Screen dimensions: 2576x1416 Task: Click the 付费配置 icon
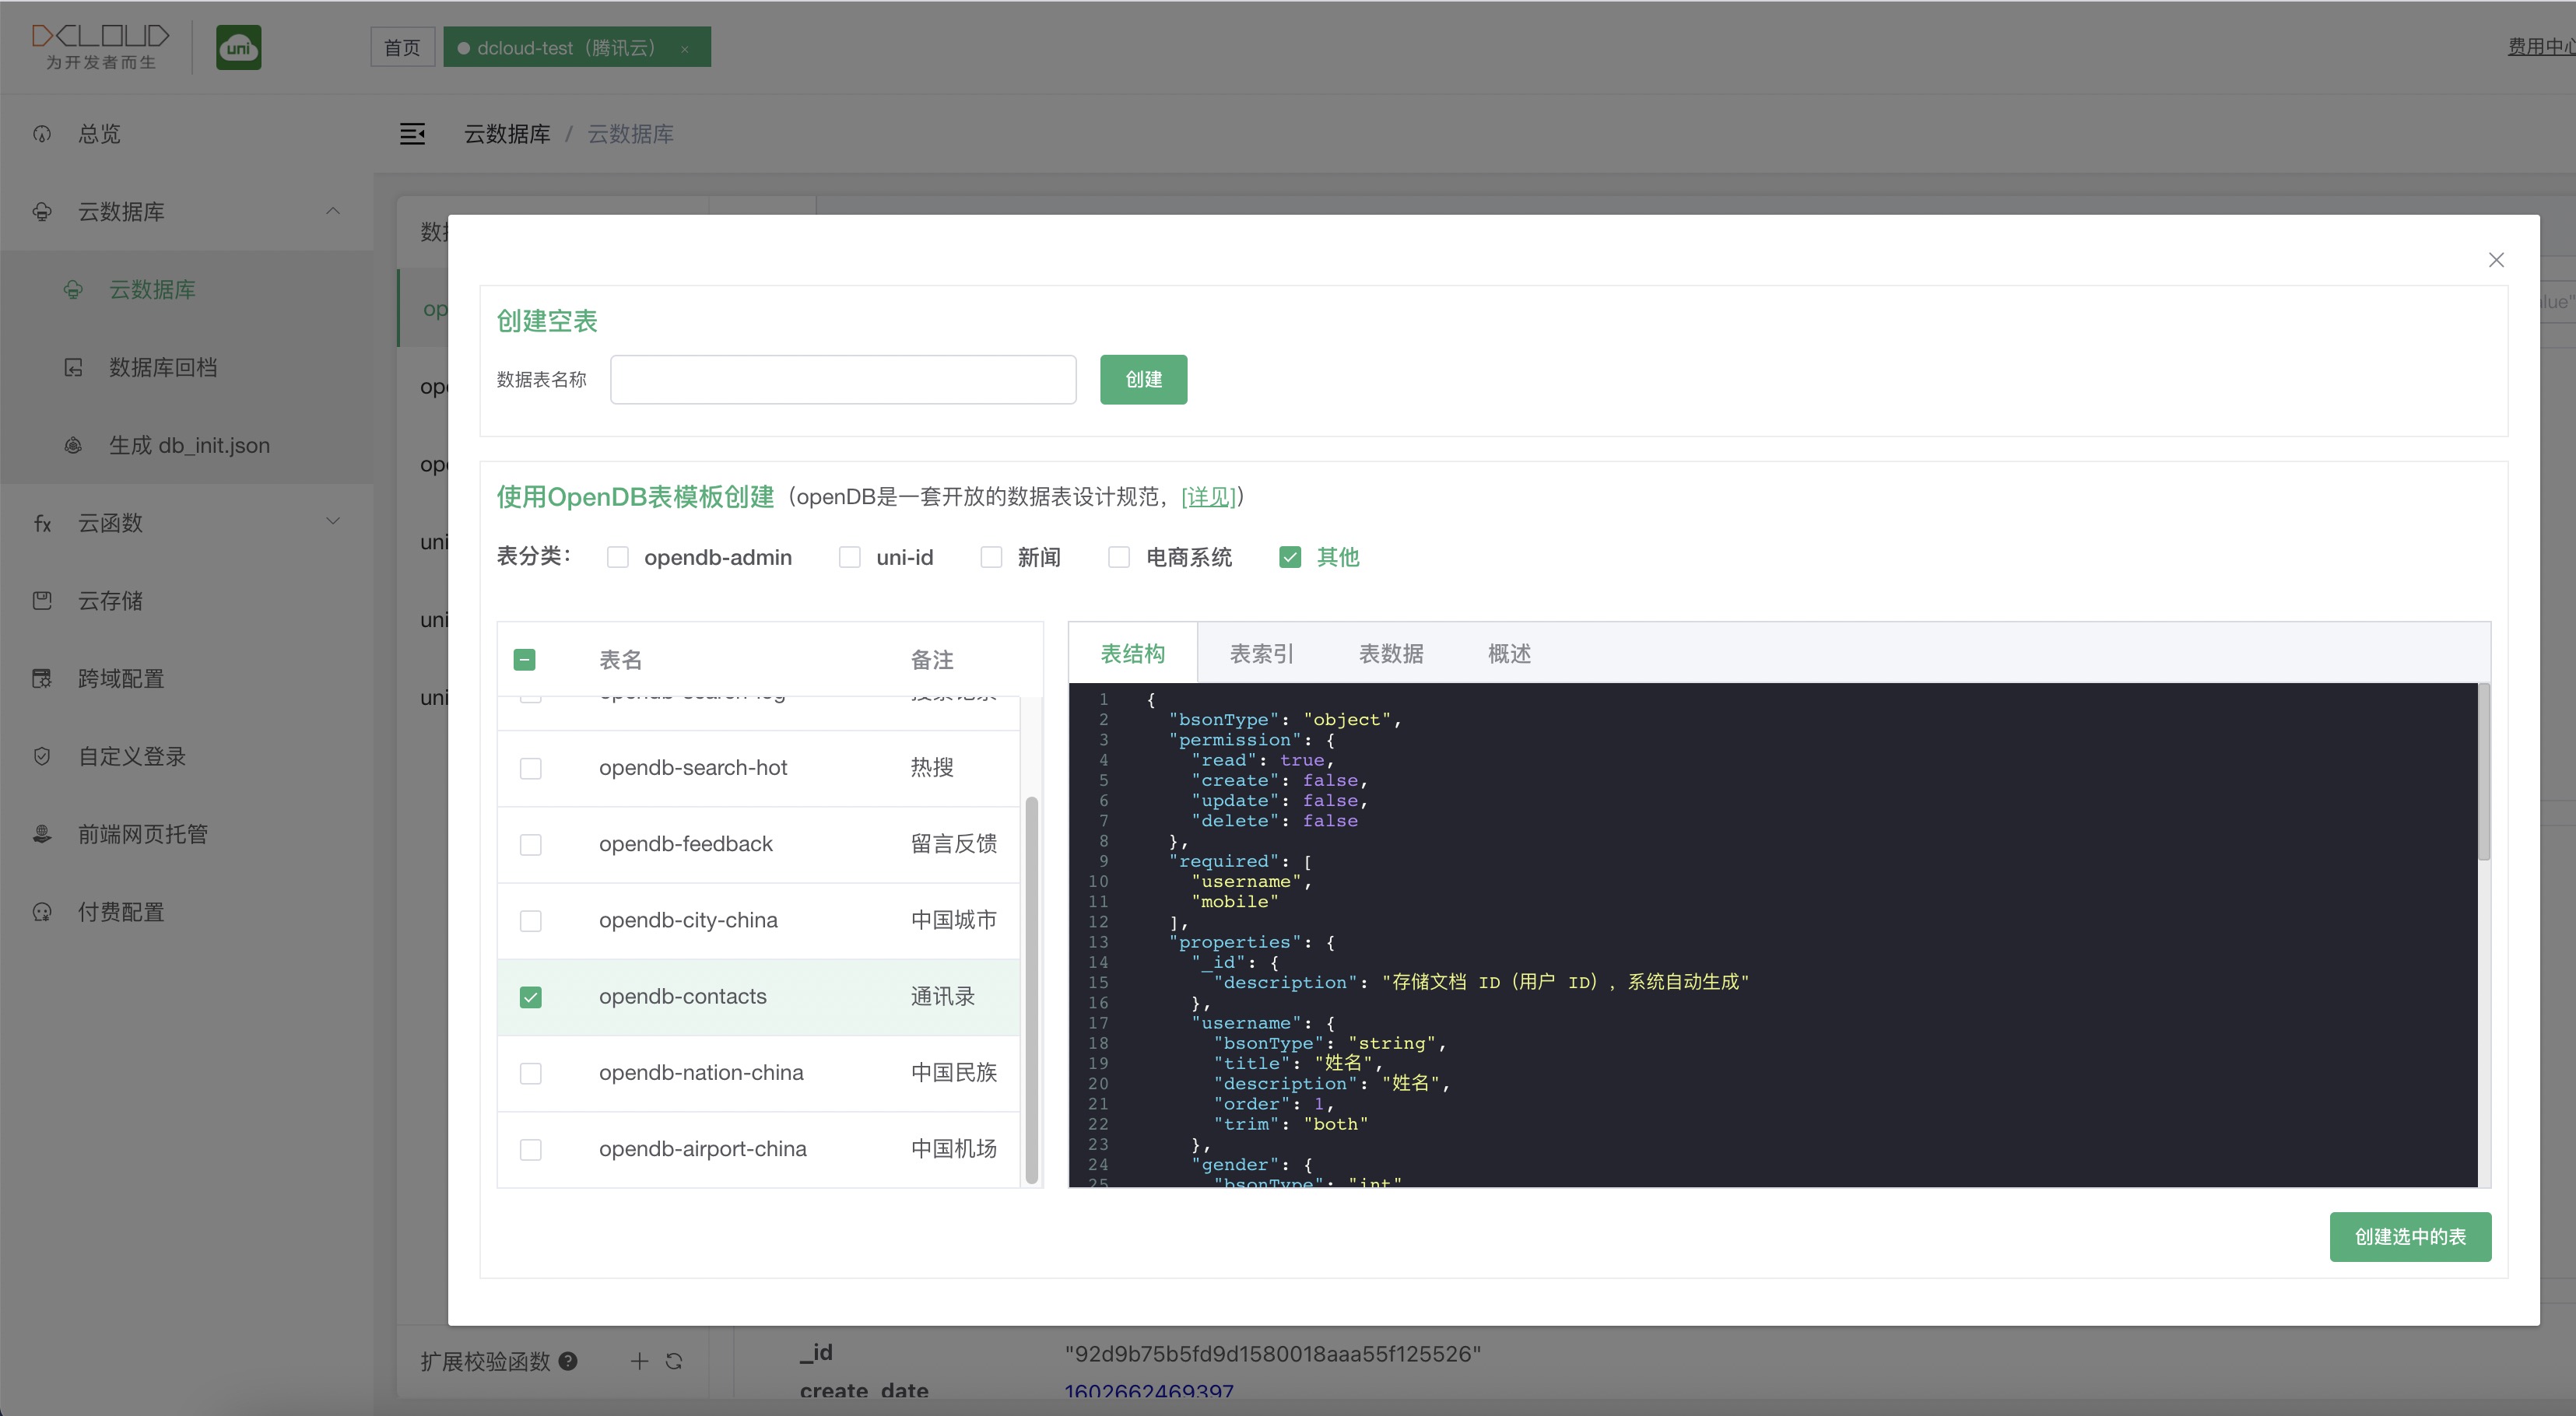[42, 912]
